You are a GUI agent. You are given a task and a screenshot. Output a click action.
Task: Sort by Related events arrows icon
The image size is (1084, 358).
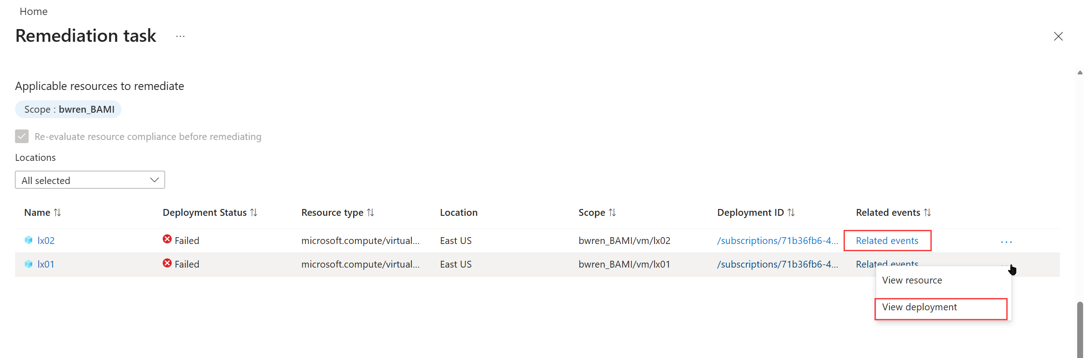(x=928, y=213)
